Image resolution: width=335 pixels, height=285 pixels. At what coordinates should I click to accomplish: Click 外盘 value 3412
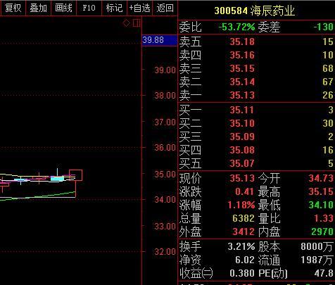click(244, 232)
